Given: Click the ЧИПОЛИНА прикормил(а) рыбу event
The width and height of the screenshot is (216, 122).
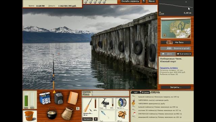Looking at the screenshot, I should tap(152, 104).
